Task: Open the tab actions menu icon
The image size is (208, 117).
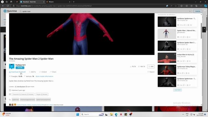Action: (x=11, y=2)
